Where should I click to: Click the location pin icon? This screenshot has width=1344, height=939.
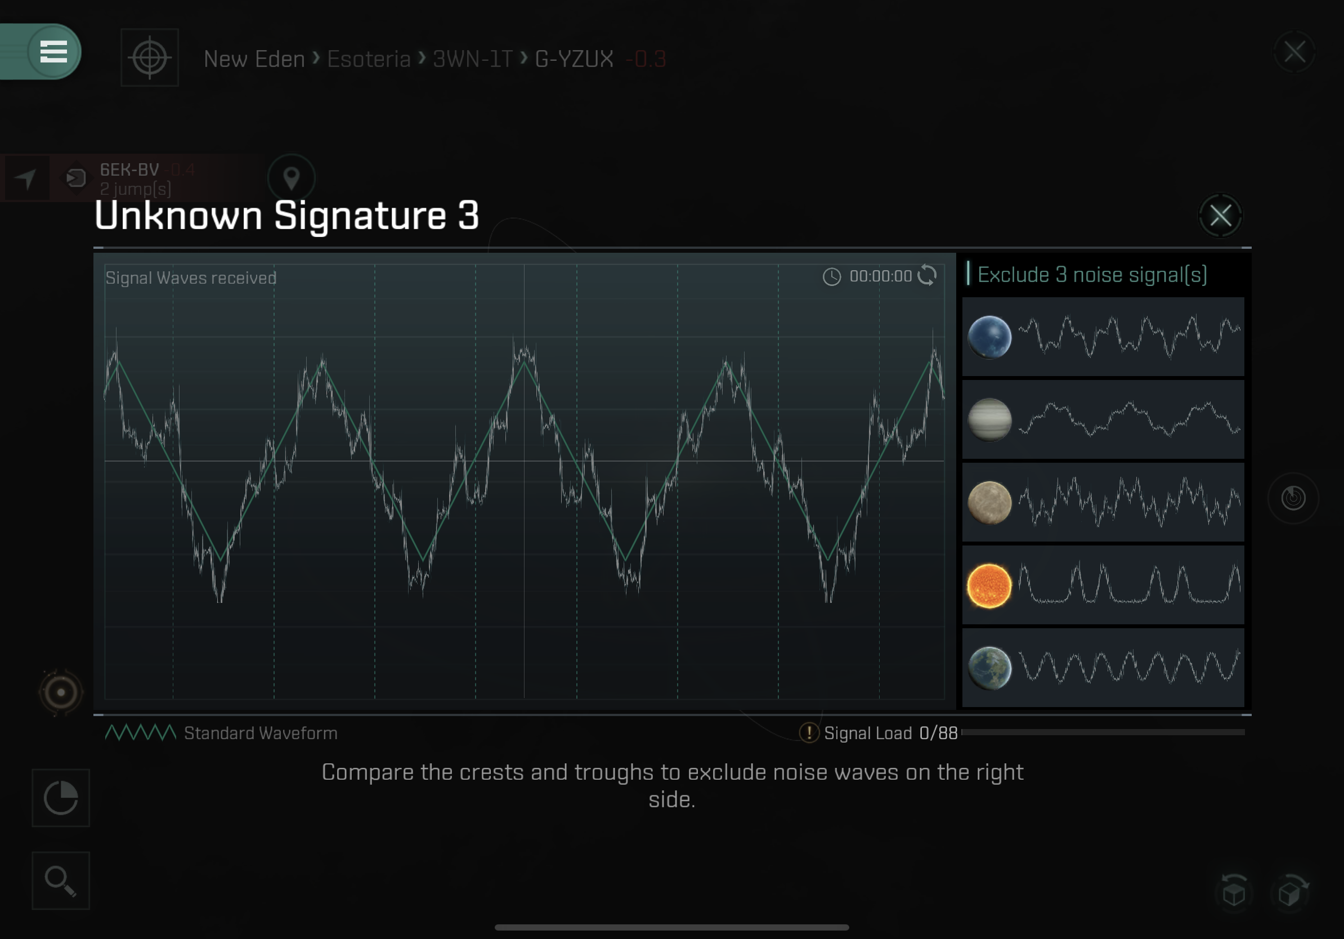[x=292, y=177]
